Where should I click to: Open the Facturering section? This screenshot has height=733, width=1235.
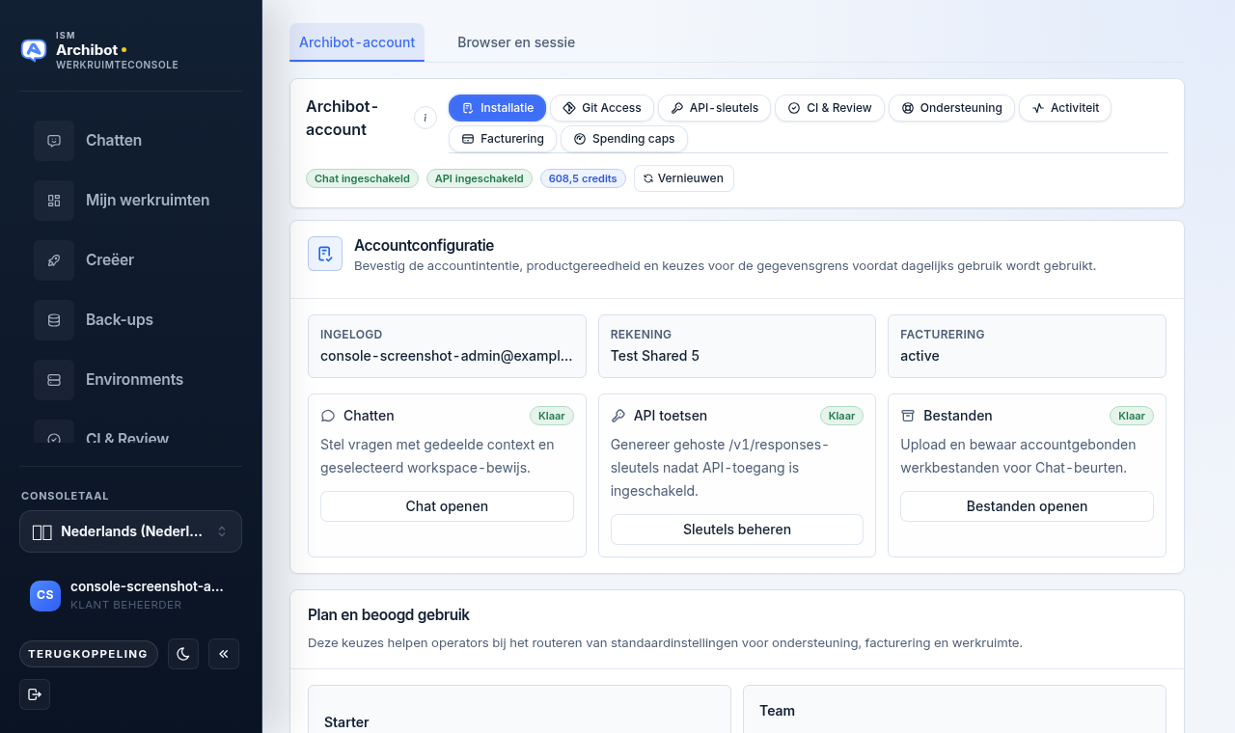[503, 139]
